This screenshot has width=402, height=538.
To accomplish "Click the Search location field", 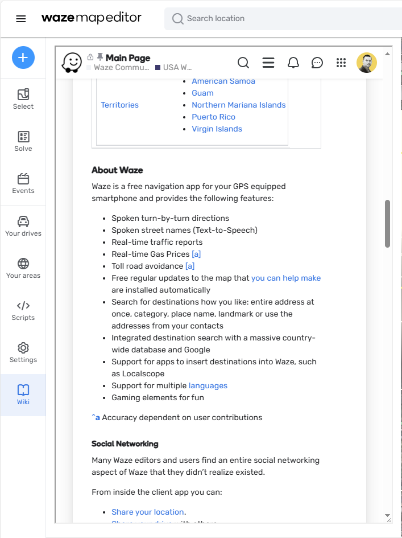I will 284,19.
